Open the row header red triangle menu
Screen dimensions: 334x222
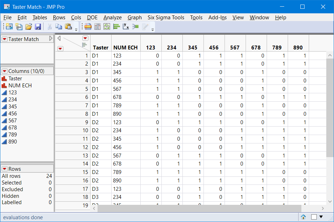(x=60, y=49)
